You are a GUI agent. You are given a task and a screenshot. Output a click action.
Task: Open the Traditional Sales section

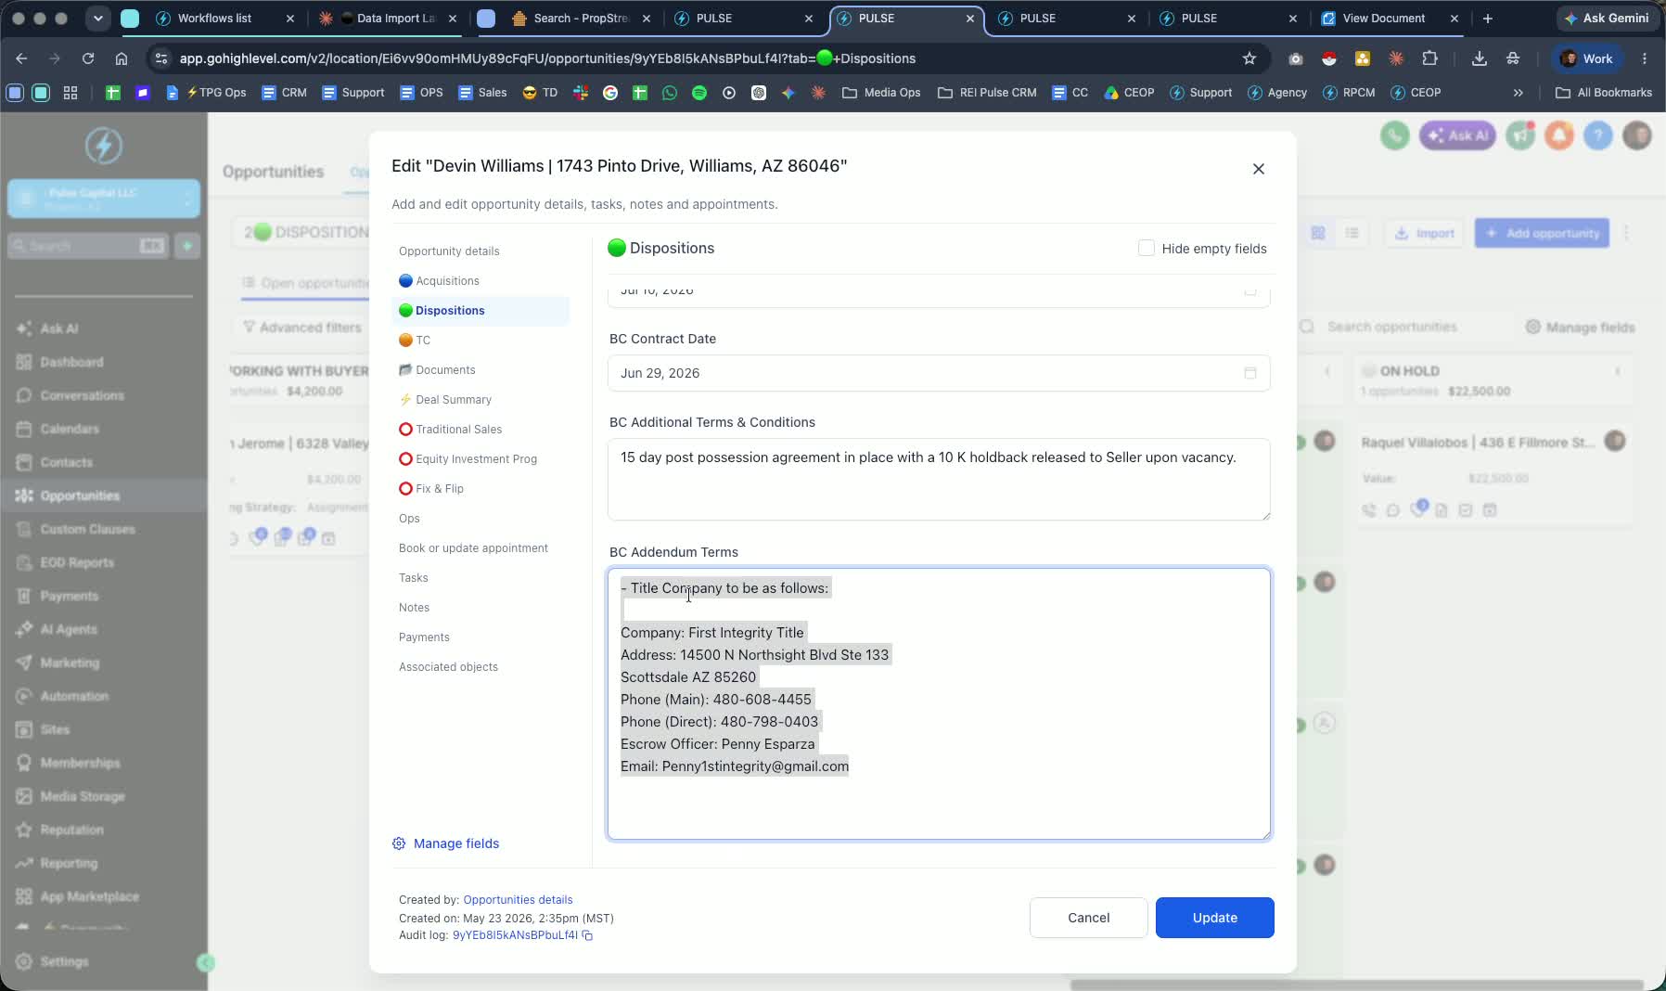[450, 430]
